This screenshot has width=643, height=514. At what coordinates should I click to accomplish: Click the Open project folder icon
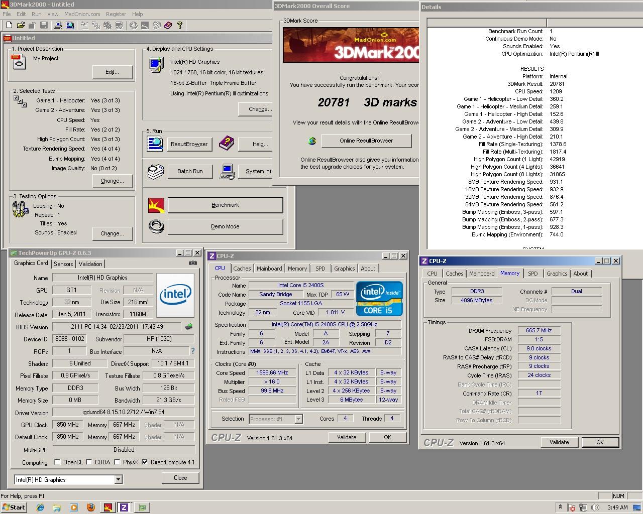(21, 25)
